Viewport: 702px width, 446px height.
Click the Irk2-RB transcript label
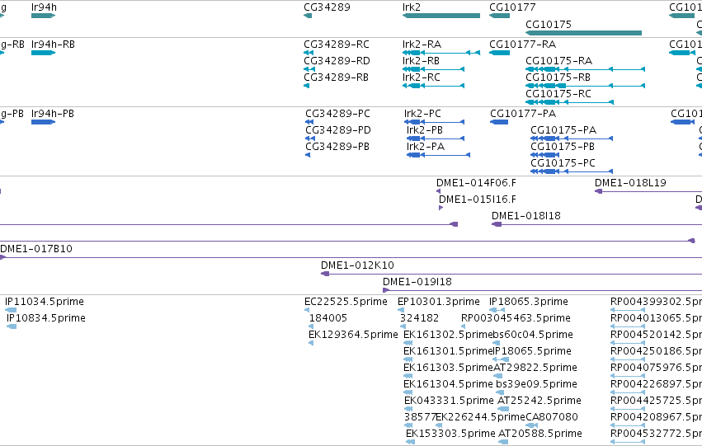tap(421, 61)
